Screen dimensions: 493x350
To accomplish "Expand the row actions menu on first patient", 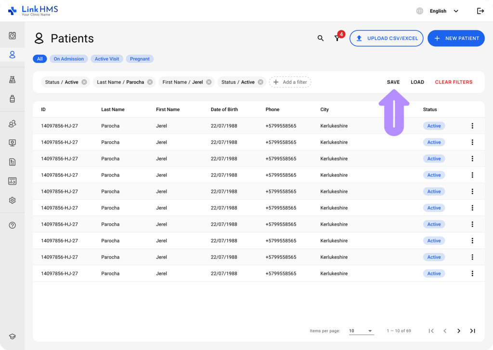I will click(472, 125).
